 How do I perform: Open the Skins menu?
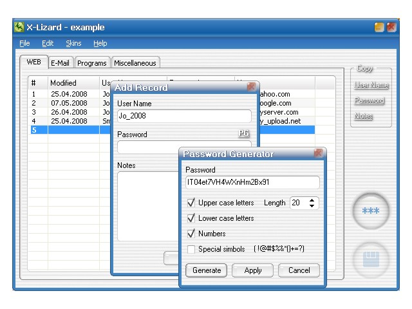tap(73, 43)
